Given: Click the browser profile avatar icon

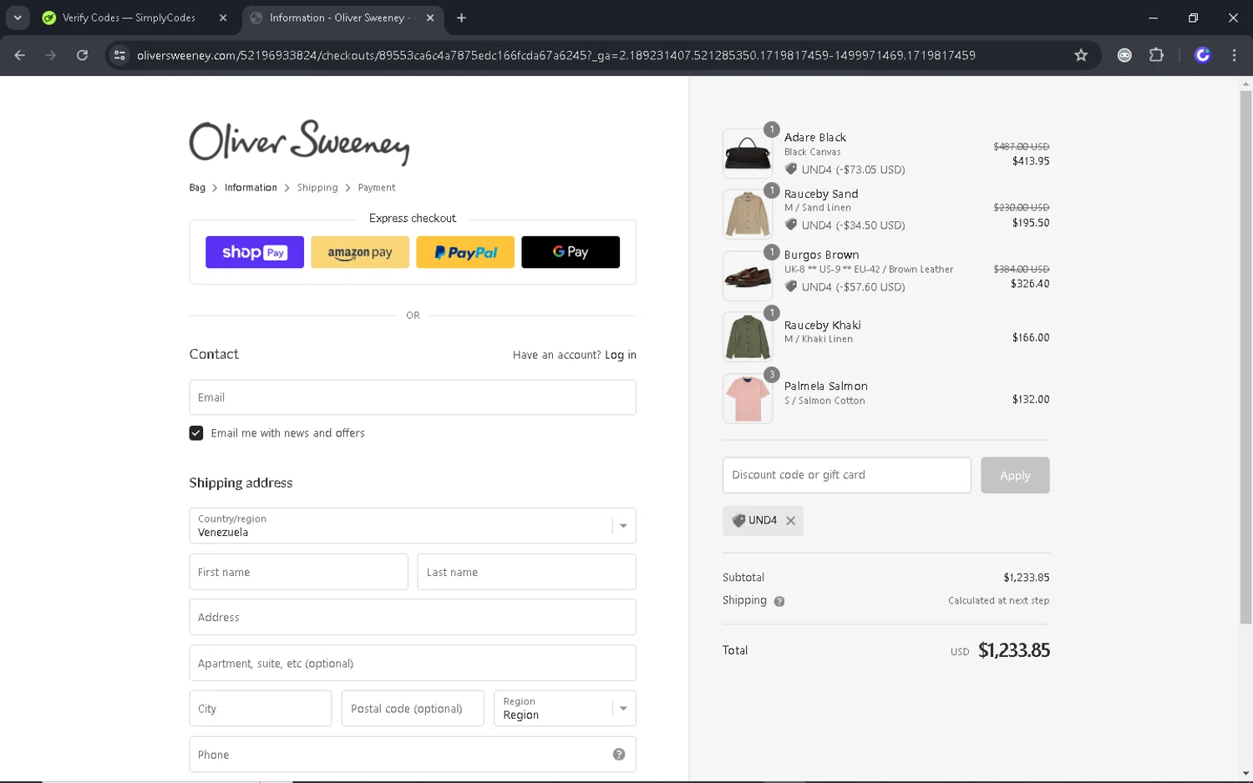Looking at the screenshot, I should click(x=1203, y=55).
